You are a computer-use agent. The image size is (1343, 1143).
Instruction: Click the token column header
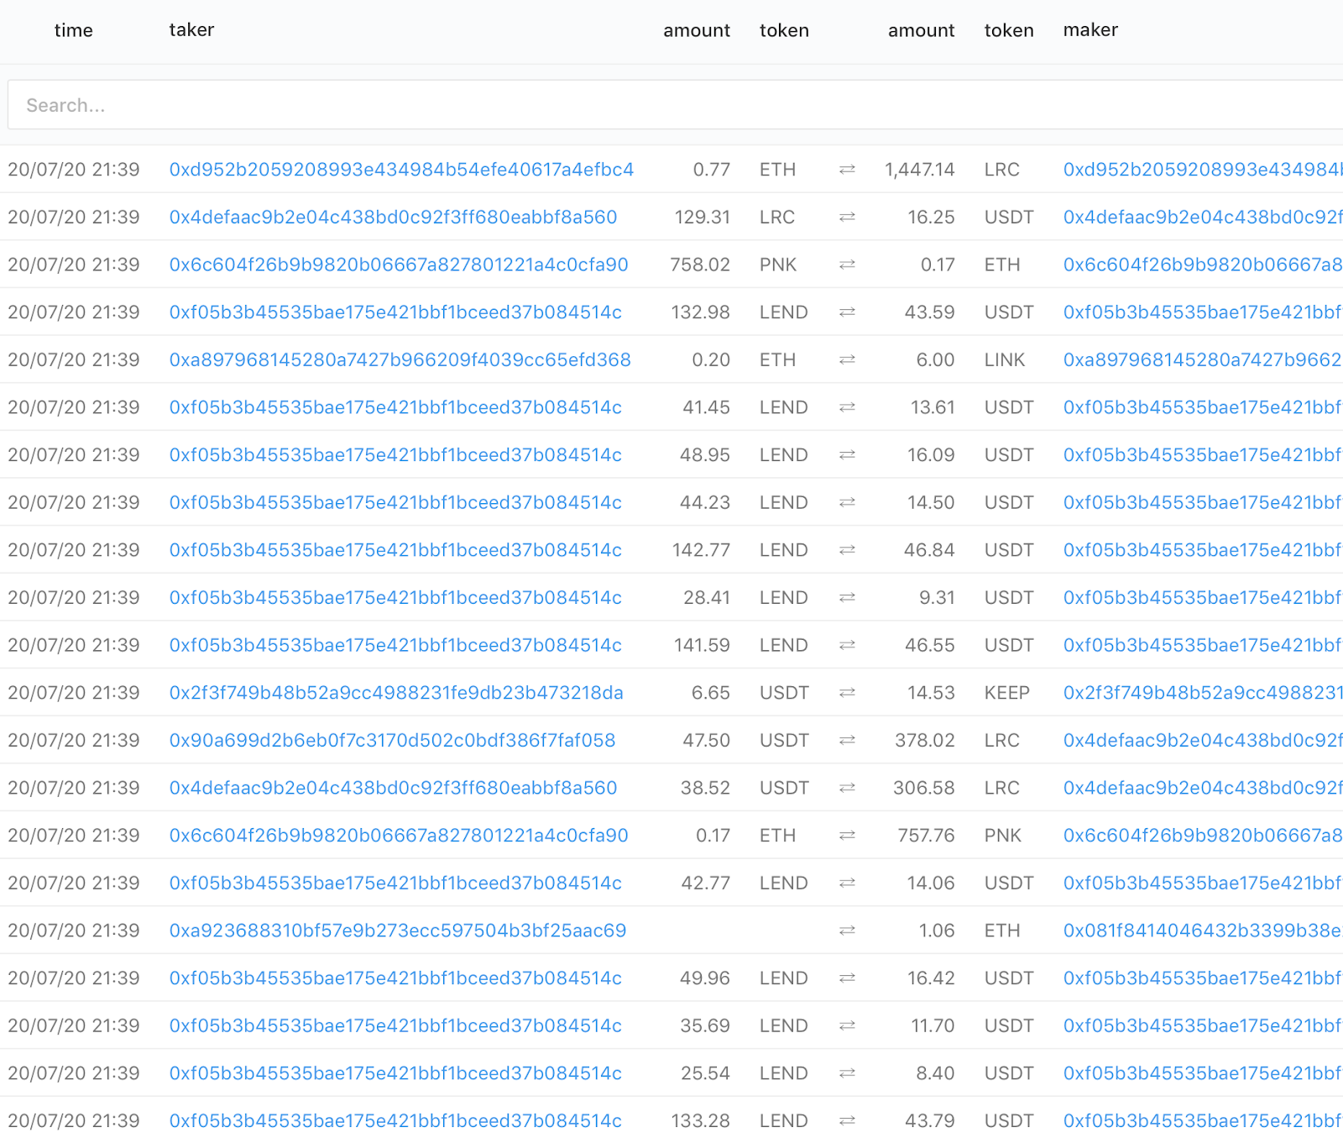784,30
